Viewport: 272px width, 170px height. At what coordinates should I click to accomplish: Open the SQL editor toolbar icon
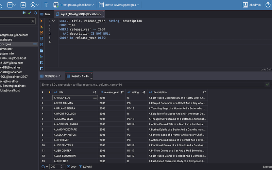(23, 5)
